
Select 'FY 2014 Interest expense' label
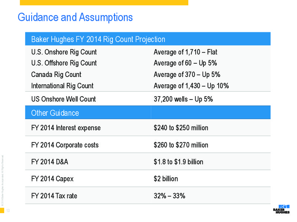point(66,128)
